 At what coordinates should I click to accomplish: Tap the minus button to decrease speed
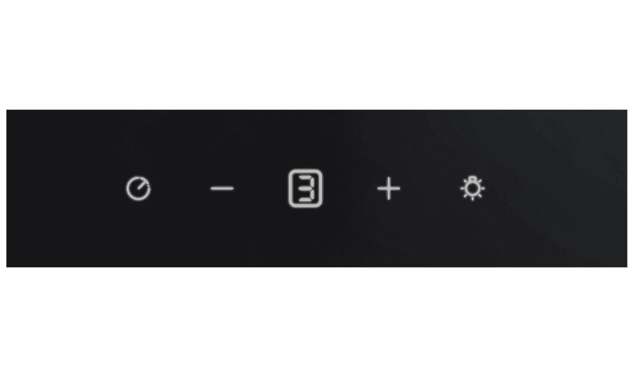(x=222, y=188)
